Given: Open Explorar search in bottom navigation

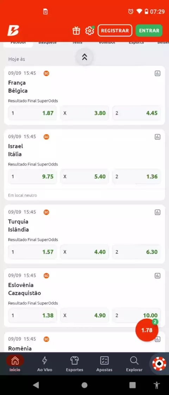Looking at the screenshot, I should [134, 364].
